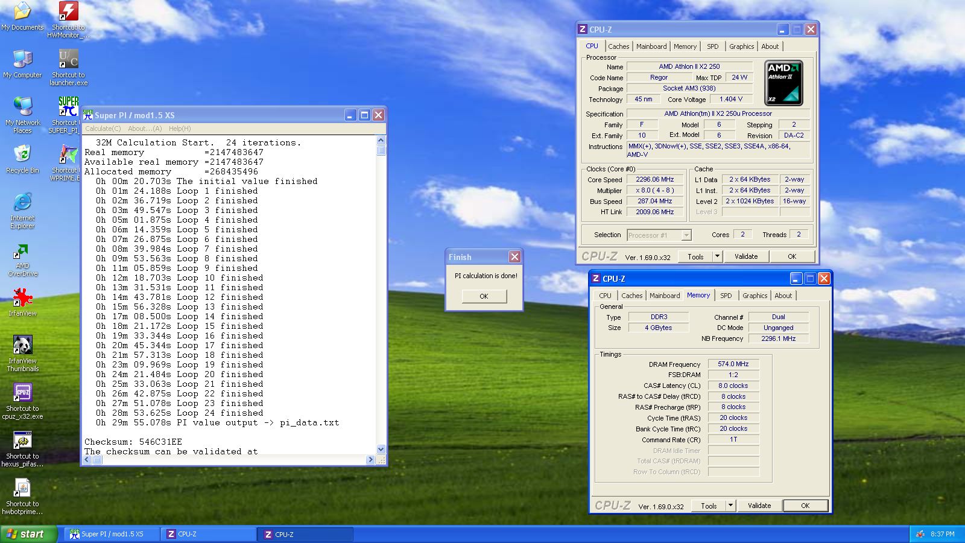Click the Core Speed value 2296.06 MHz

pos(654,179)
